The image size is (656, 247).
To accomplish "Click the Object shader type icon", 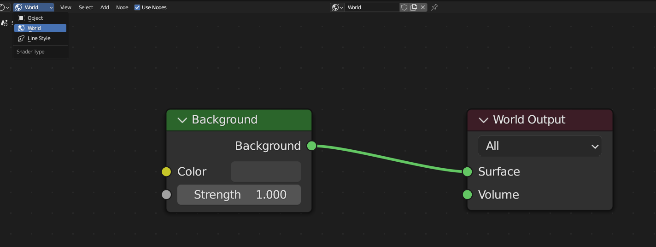I will coord(21,18).
